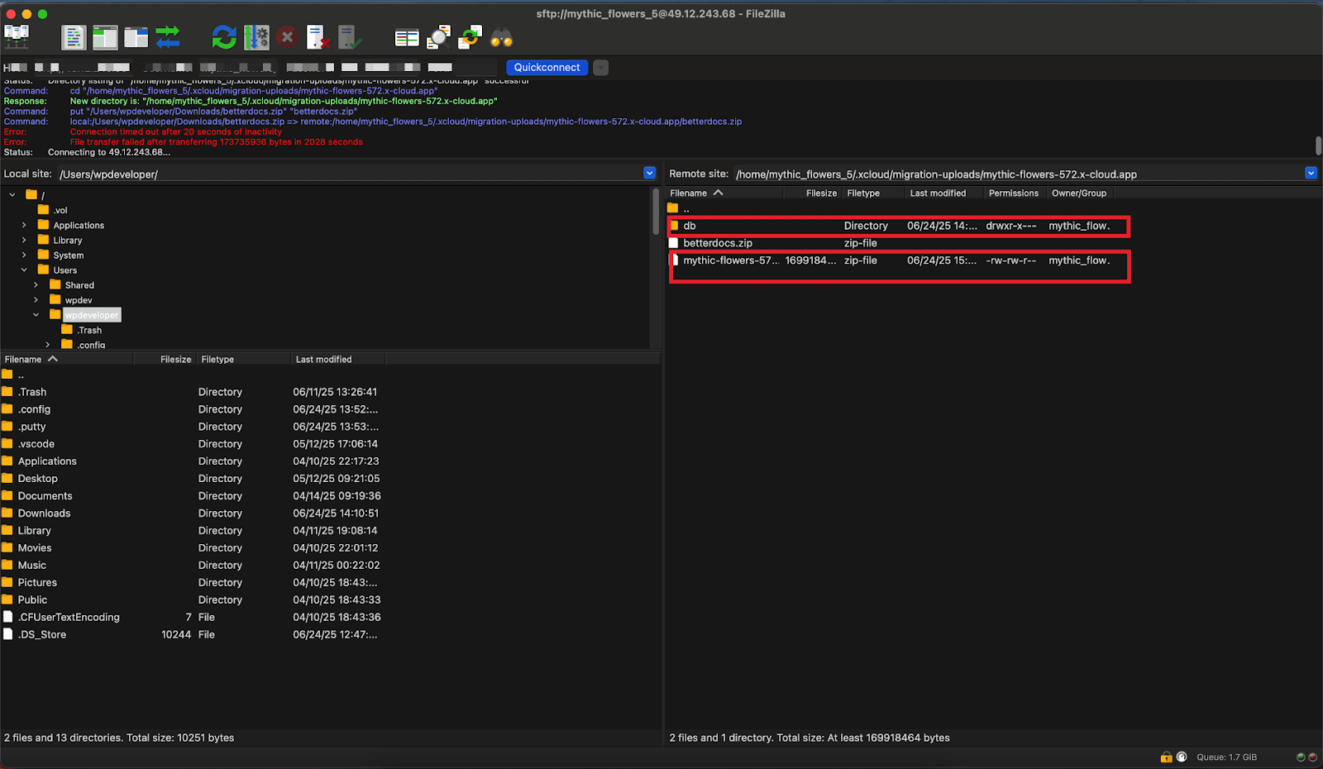The height and width of the screenshot is (769, 1323).
Task: Cancel the current operation
Action: click(x=287, y=37)
